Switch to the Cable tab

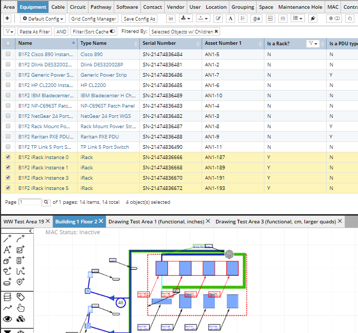tap(58, 7)
